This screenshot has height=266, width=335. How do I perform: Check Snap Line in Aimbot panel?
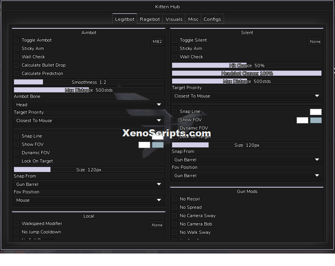tap(16, 136)
